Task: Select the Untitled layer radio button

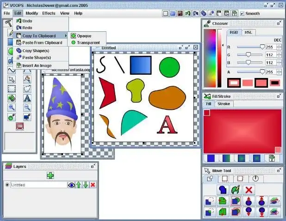Action: [x=7, y=185]
